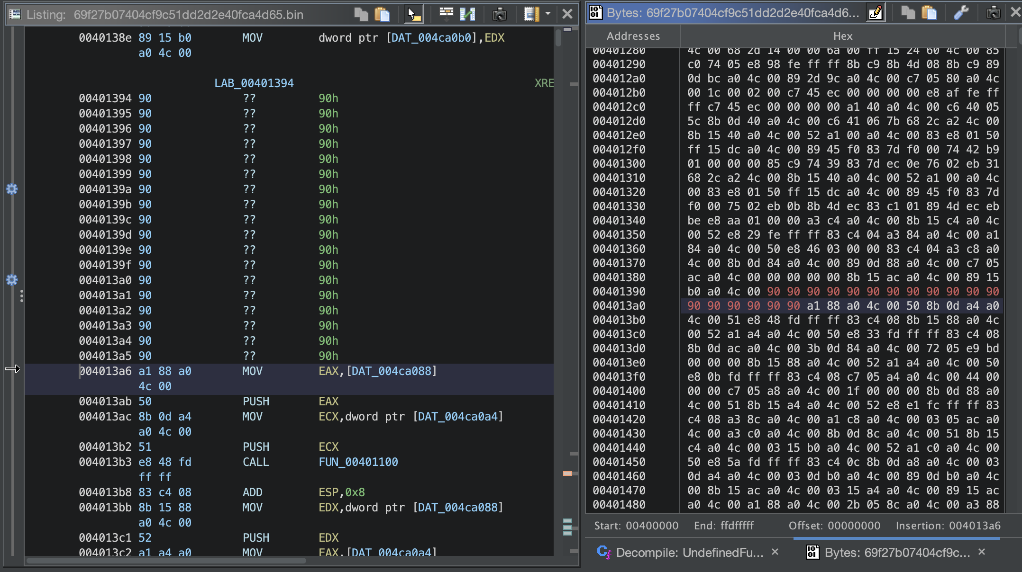Click the listing margin drag handle dots
Screen dimensions: 1022x572
pyautogui.click(x=22, y=296)
